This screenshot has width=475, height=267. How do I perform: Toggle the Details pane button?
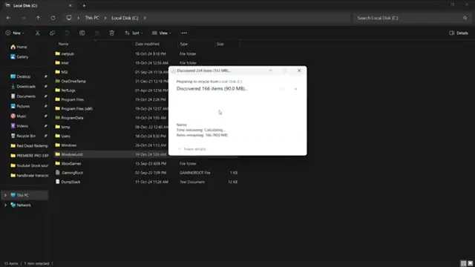(459, 33)
